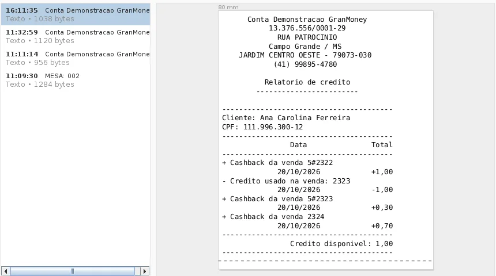
Task: Click the 80 mm paper width label
Action: point(228,7)
